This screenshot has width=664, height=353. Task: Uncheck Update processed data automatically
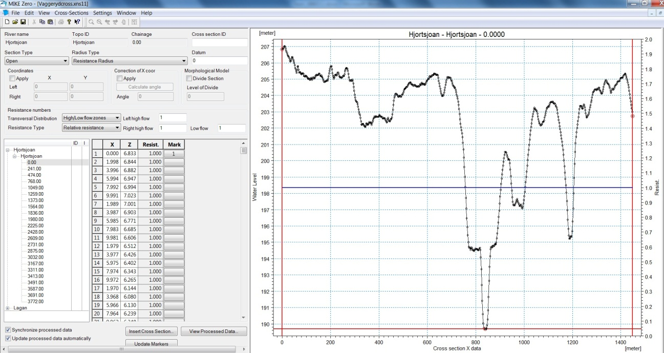(x=8, y=339)
